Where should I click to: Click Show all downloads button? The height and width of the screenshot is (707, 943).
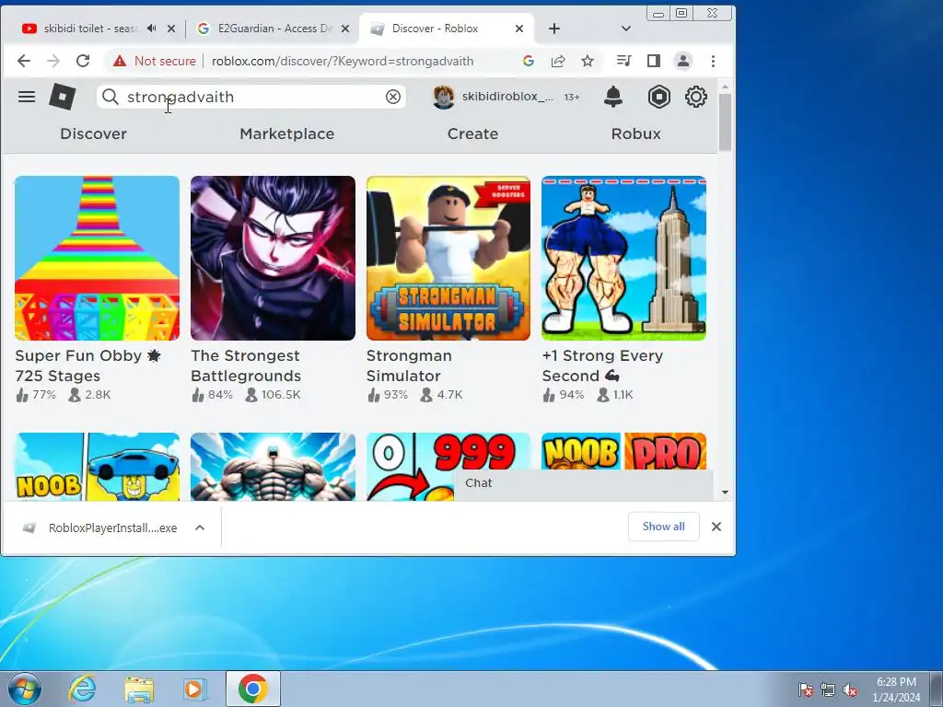click(663, 526)
